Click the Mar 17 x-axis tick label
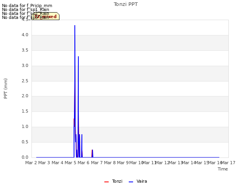This screenshot has width=252, height=189. coord(228,163)
